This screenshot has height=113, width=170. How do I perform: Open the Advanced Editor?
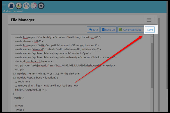[x=131, y=29]
